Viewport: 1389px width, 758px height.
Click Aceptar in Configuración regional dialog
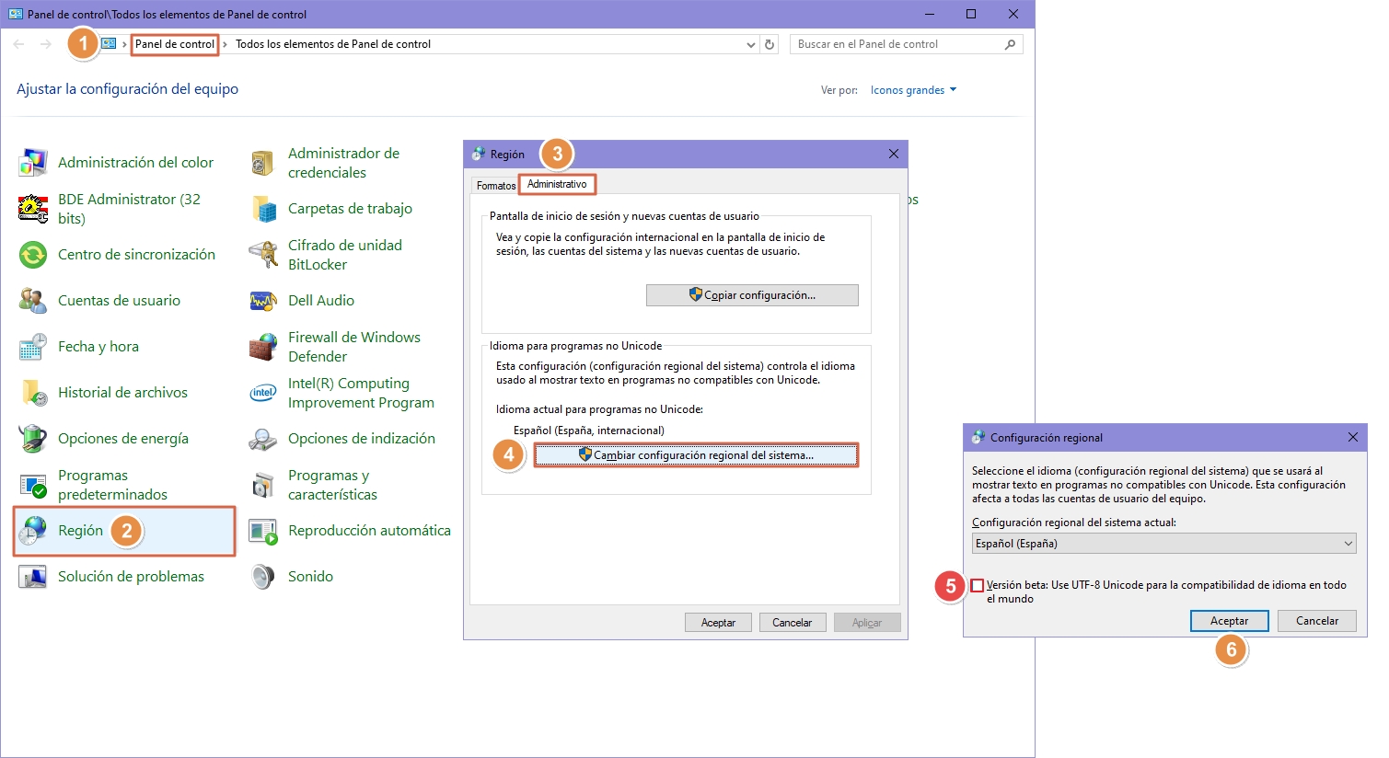pyautogui.click(x=1229, y=621)
